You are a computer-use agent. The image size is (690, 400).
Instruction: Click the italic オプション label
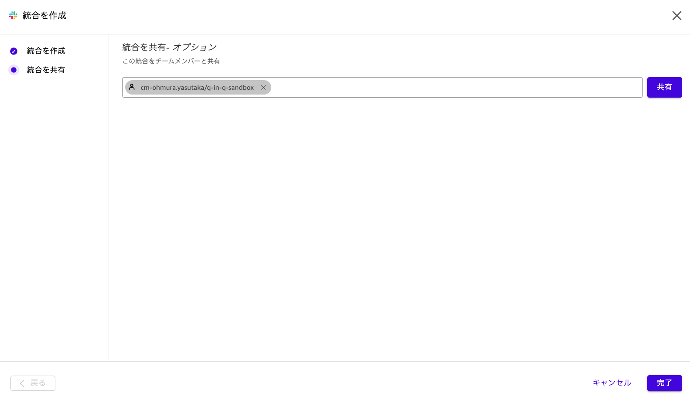click(195, 47)
